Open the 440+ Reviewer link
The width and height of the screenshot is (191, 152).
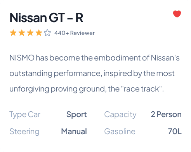tap(75, 33)
